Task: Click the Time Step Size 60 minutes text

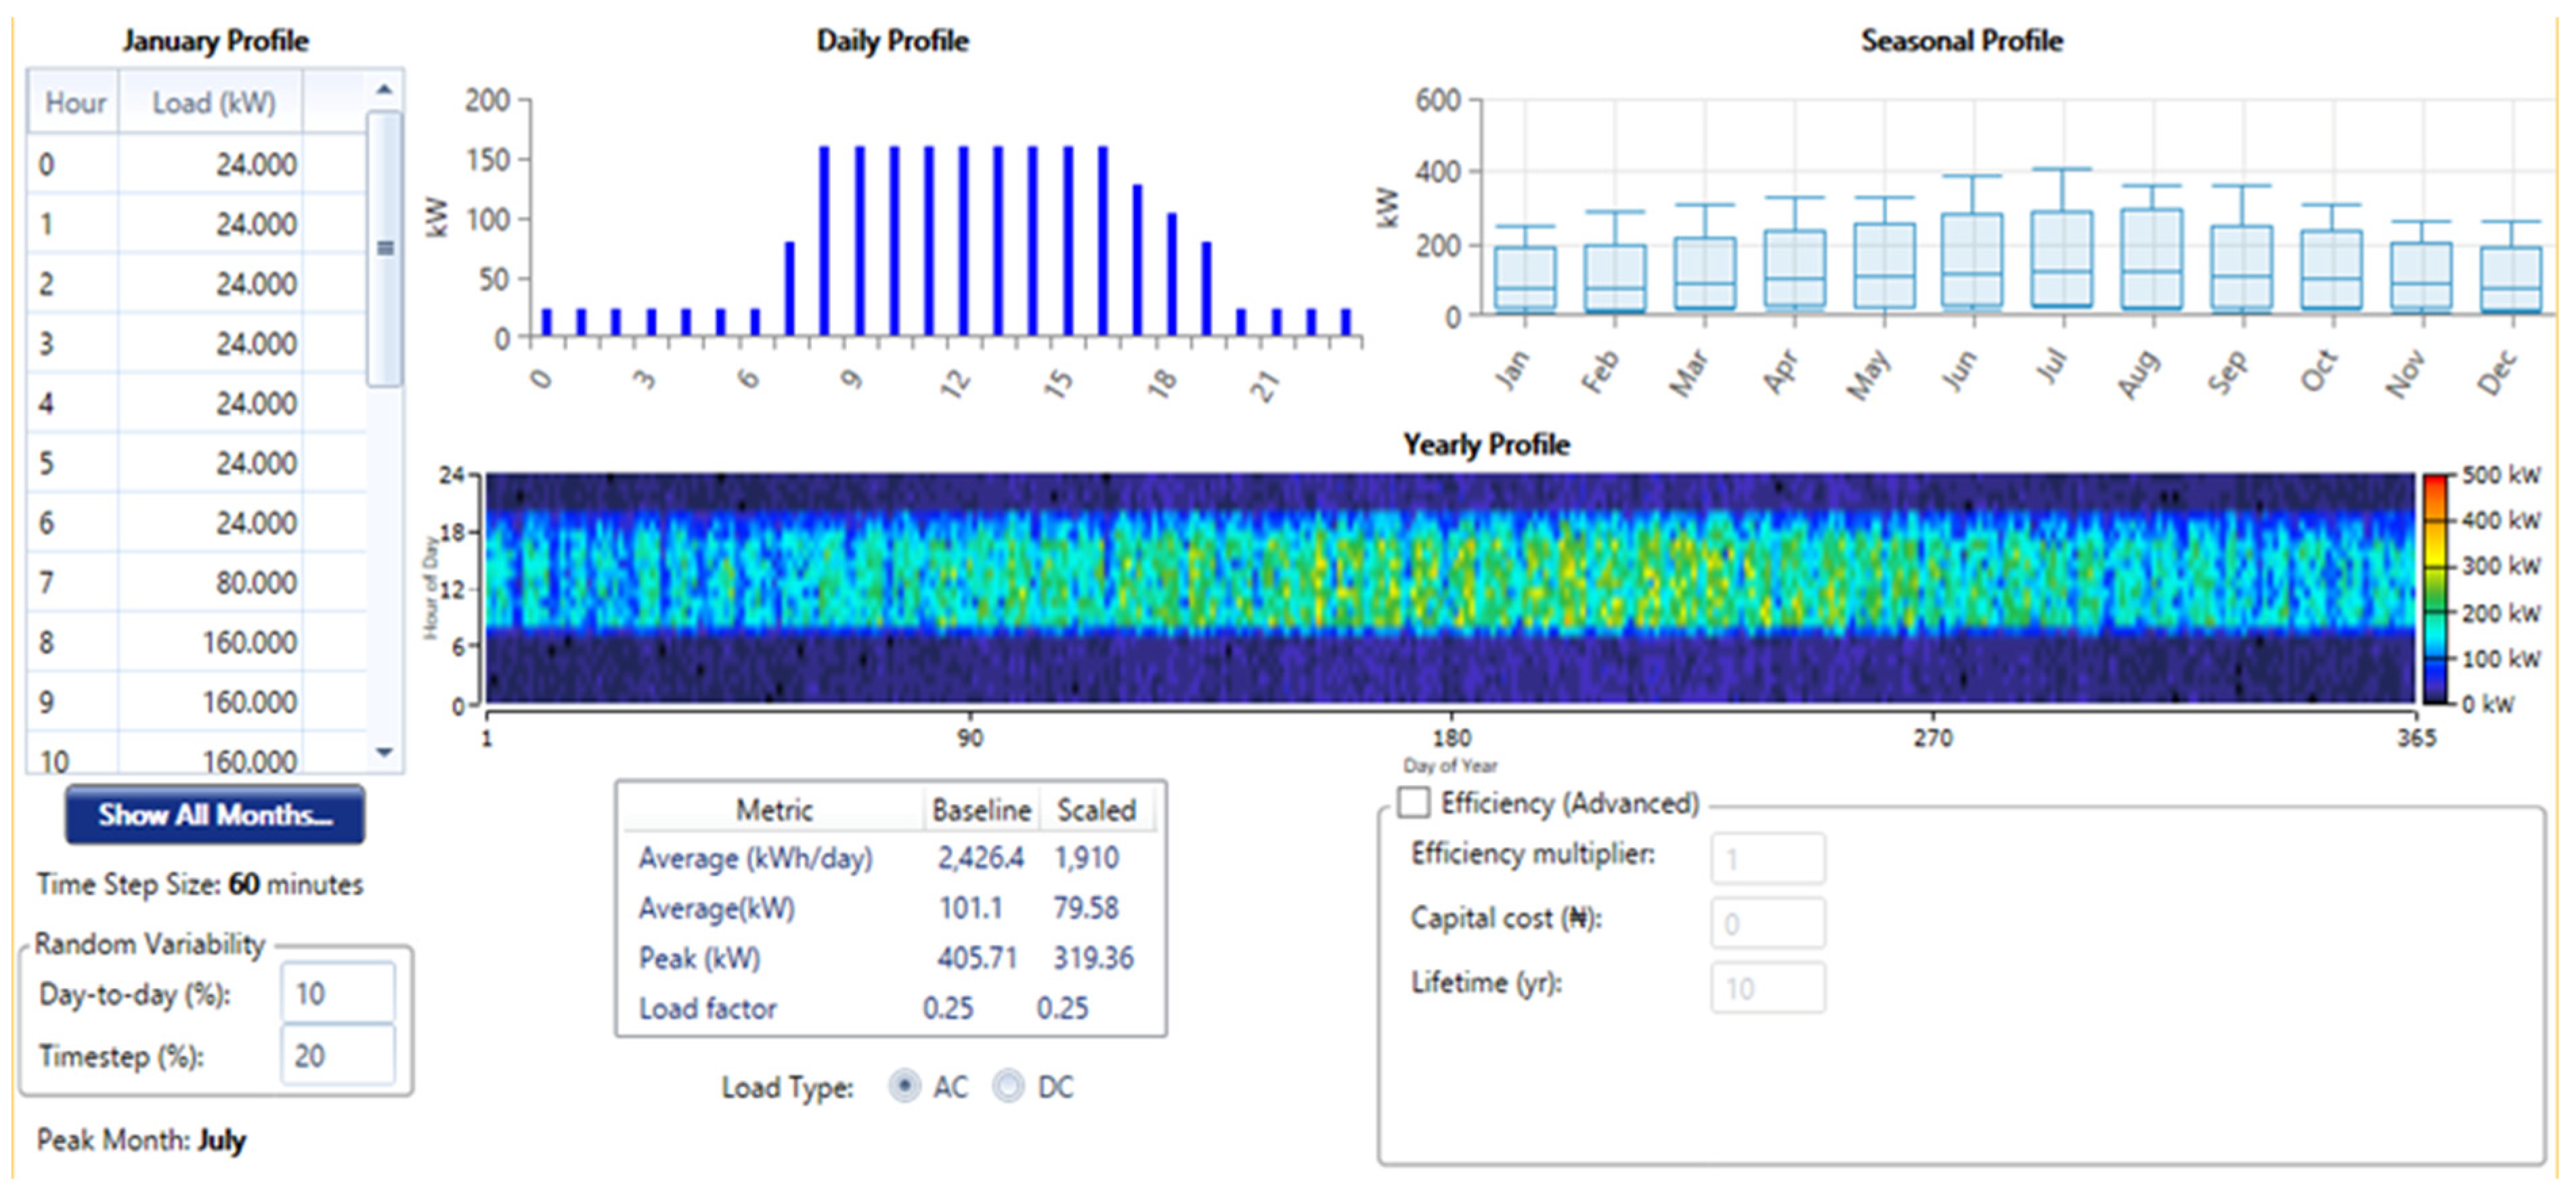Action: [x=200, y=884]
